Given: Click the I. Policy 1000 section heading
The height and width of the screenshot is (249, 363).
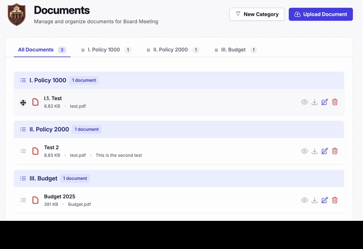Looking at the screenshot, I should click(x=48, y=80).
